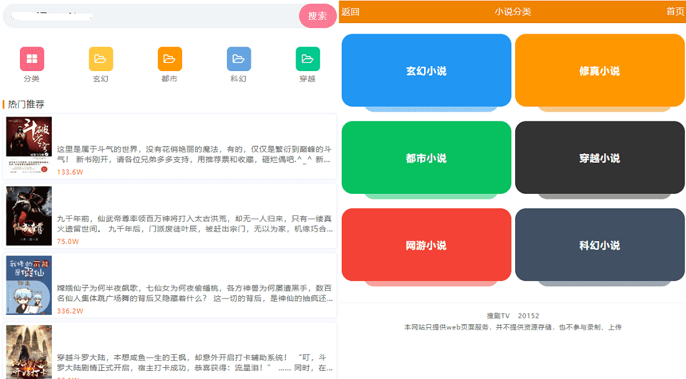The width and height of the screenshot is (686, 379).
Task: Click the pink 搜索 search button
Action: click(317, 16)
